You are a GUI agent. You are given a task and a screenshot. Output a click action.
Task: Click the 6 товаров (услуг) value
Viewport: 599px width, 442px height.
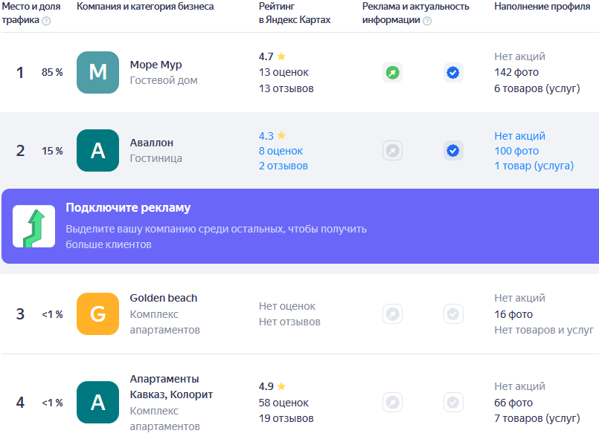coord(537,88)
